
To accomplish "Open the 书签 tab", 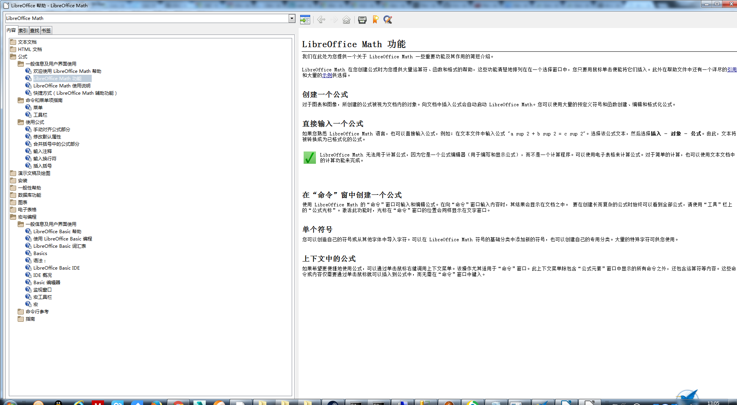I will tap(46, 31).
